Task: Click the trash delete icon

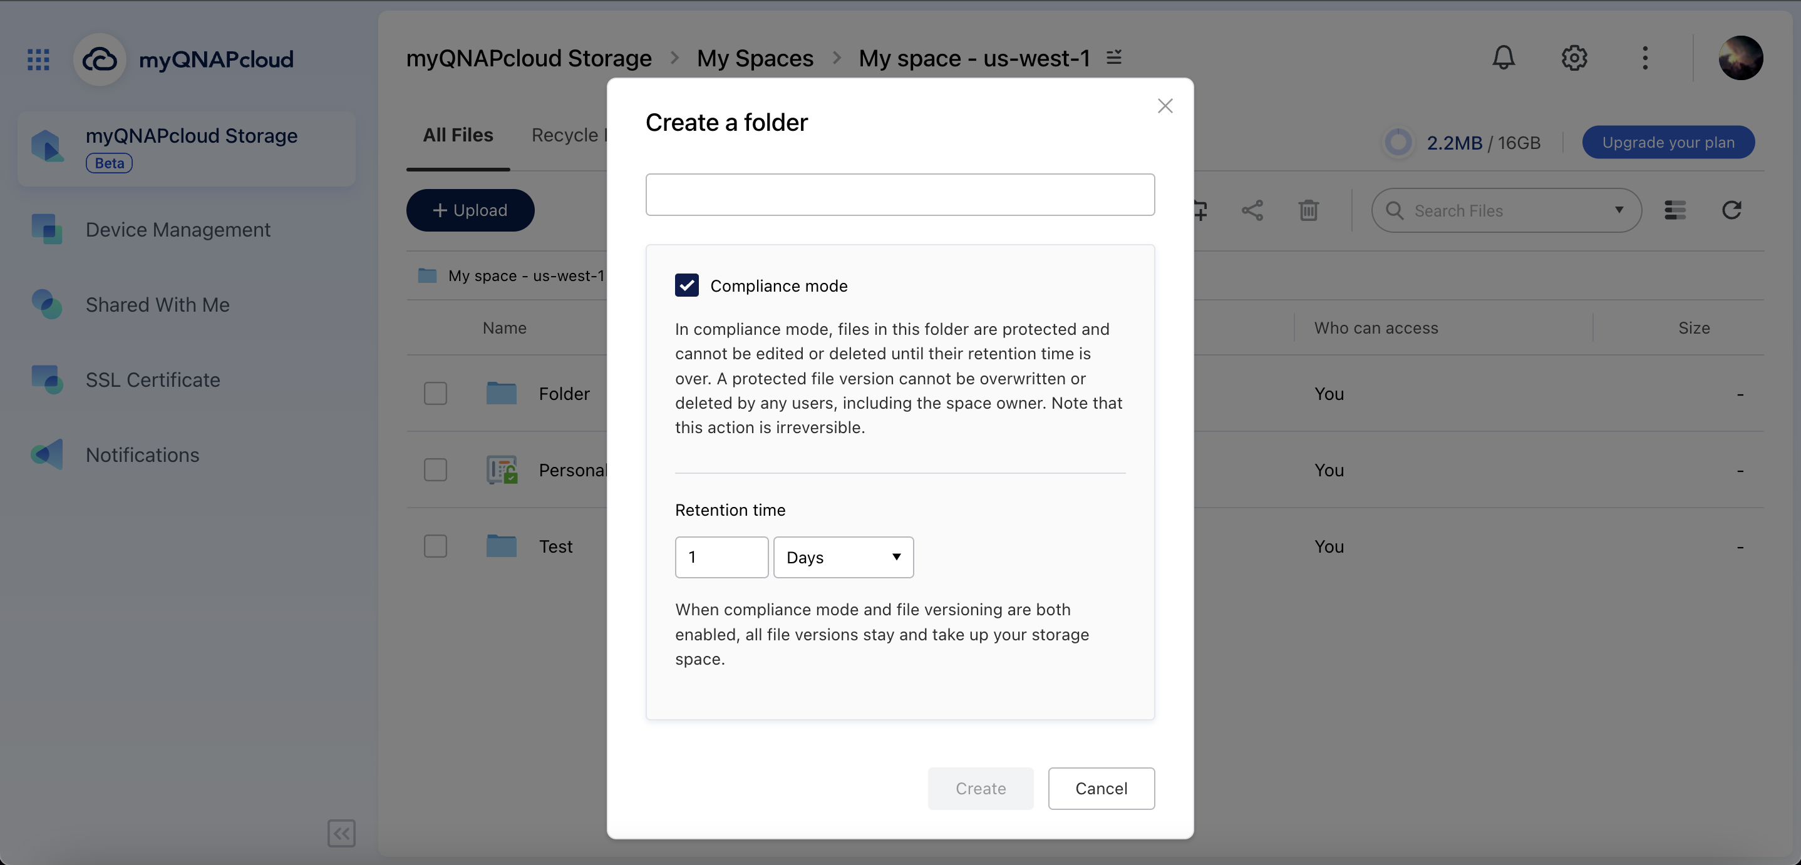Action: [x=1308, y=210]
